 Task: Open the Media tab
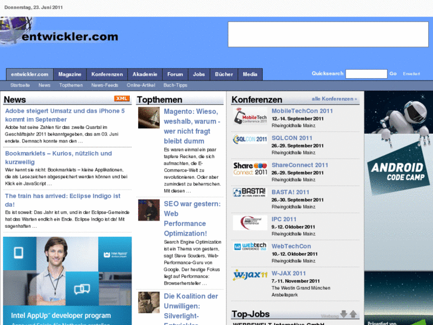(x=250, y=75)
